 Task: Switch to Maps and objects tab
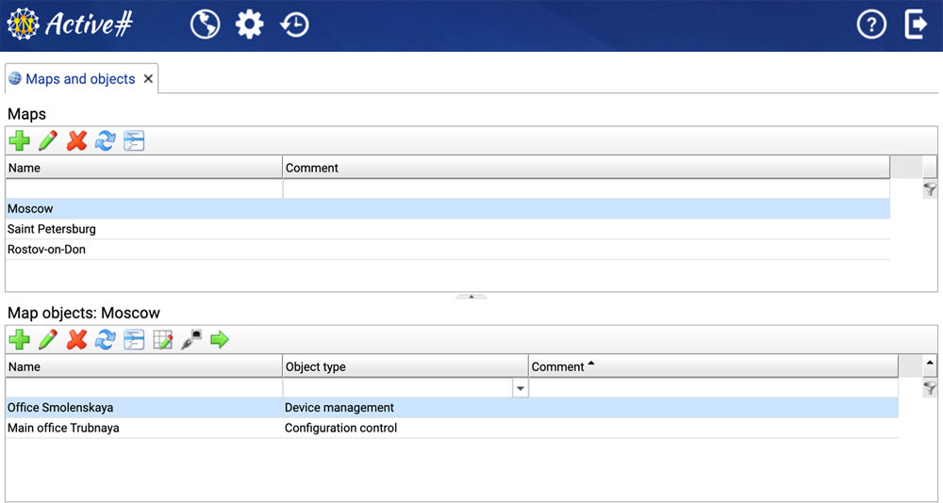(80, 79)
